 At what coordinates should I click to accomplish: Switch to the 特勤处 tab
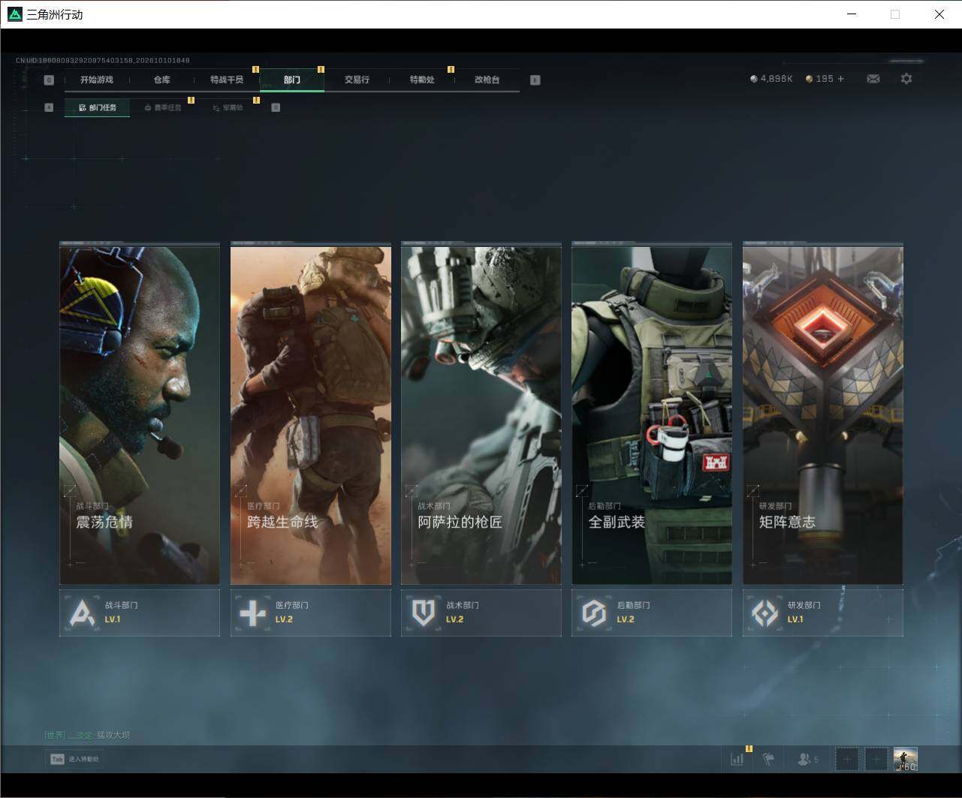422,80
